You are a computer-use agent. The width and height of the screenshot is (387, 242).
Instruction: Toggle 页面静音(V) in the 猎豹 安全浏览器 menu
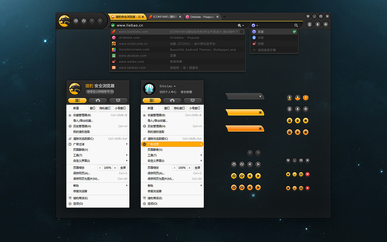click(98, 150)
